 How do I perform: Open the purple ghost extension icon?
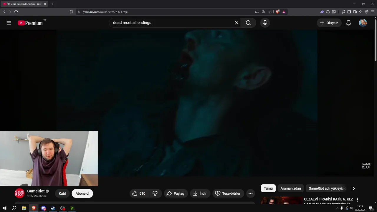pyautogui.click(x=322, y=12)
